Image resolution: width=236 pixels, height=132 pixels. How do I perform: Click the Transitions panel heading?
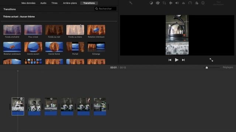pyautogui.click(x=10, y=9)
